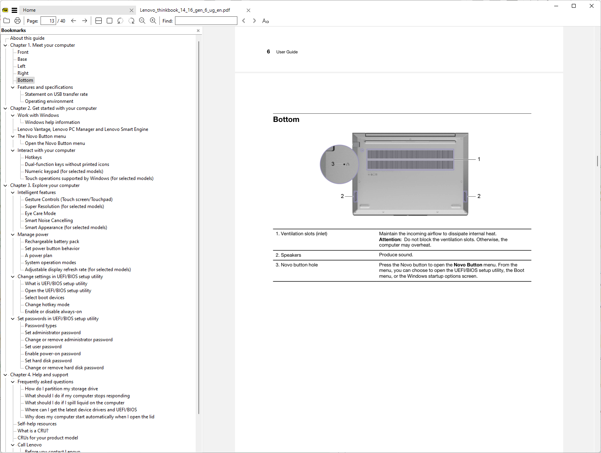Open Select boot devices bookmark

44,298
